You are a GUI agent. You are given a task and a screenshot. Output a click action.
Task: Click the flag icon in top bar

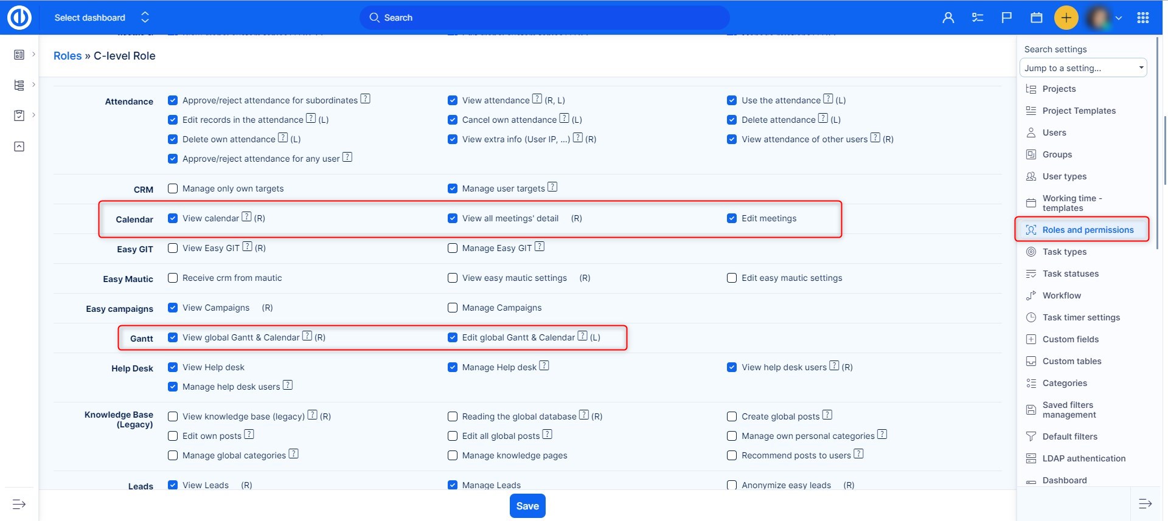coord(1007,18)
